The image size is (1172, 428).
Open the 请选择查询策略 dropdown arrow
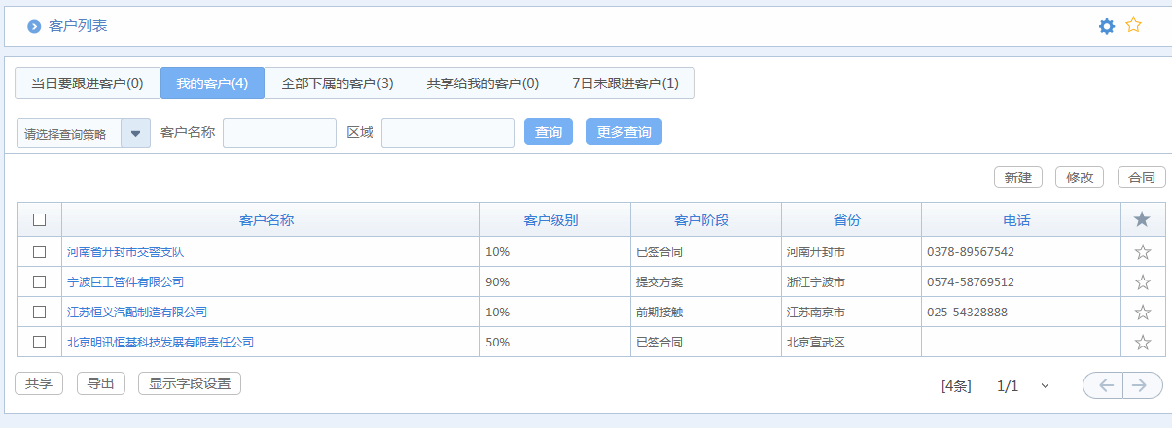pos(135,133)
